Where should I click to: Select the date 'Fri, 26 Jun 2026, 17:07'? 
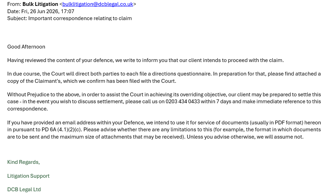point(48,11)
